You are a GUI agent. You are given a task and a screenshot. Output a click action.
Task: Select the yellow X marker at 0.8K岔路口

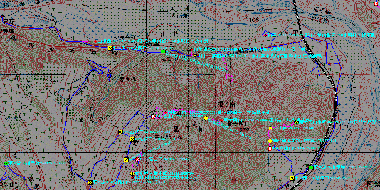[120, 132]
